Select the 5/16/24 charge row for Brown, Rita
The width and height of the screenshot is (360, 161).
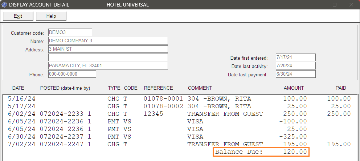(179, 99)
